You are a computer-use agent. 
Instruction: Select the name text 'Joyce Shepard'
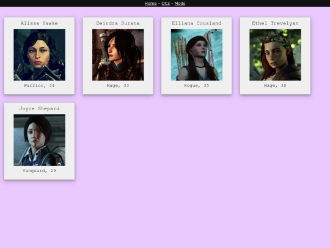(39, 108)
